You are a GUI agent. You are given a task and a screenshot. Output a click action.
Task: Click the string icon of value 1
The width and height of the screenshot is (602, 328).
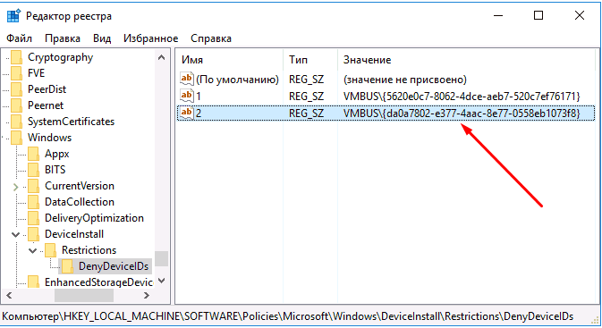coord(187,96)
